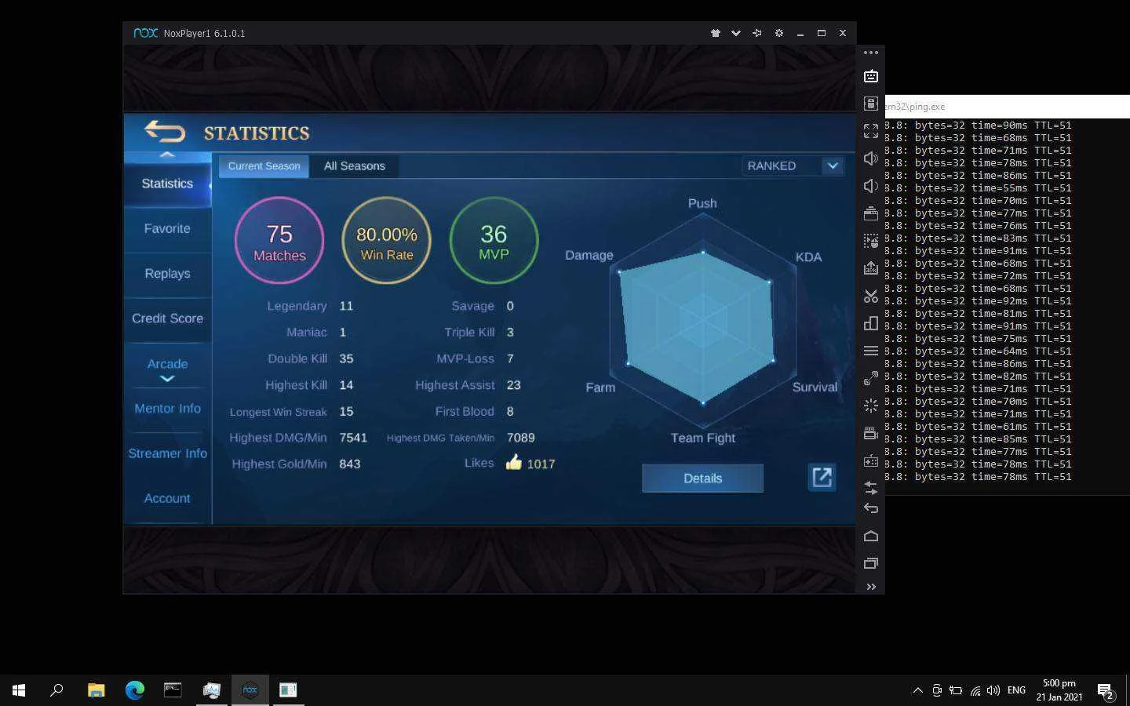This screenshot has width=1130, height=706.
Task: Click the thumbs-up Likes icon
Action: point(514,462)
